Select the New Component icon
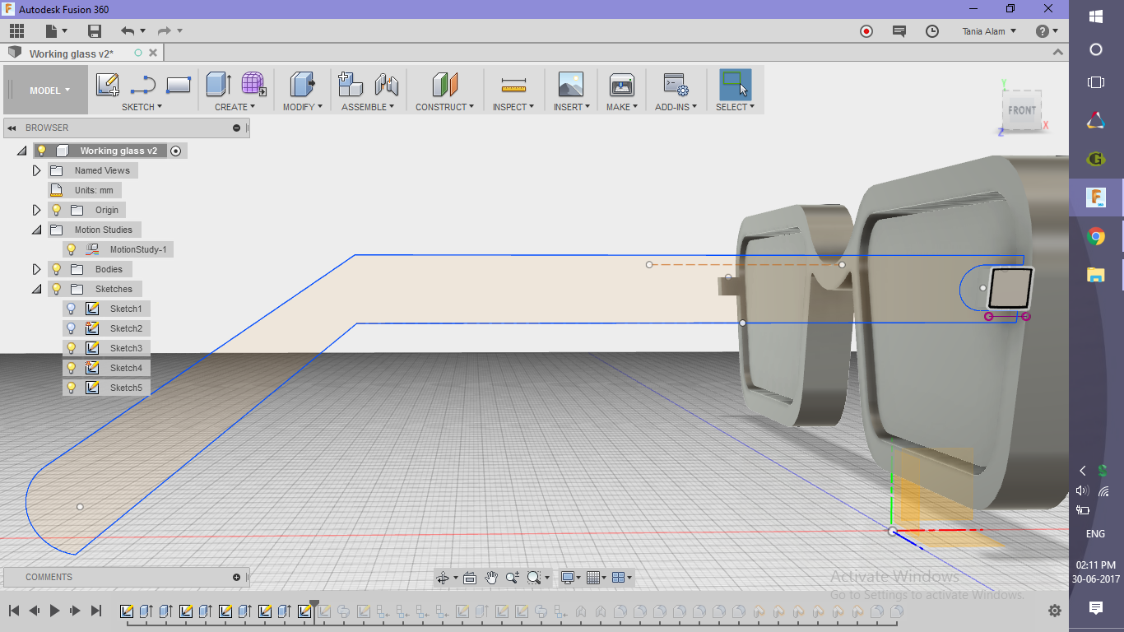 tap(351, 84)
